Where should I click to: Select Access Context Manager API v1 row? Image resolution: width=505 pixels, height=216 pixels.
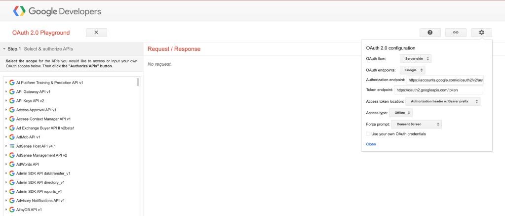43,119
